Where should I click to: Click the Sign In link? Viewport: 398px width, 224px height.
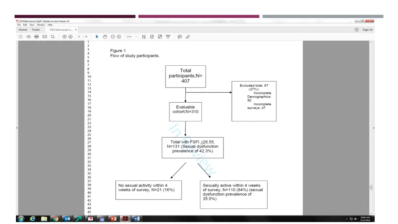367,30
